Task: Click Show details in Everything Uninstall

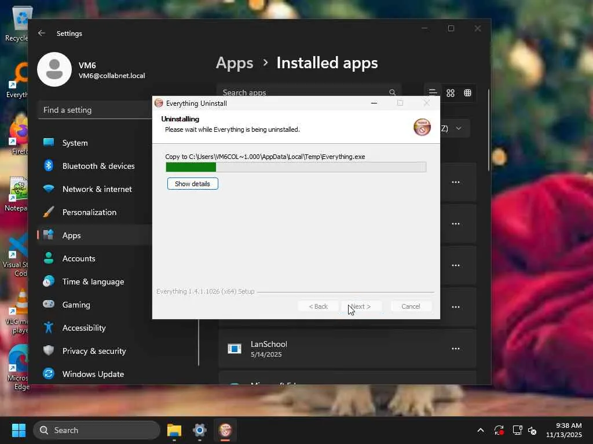Action: coord(192,184)
